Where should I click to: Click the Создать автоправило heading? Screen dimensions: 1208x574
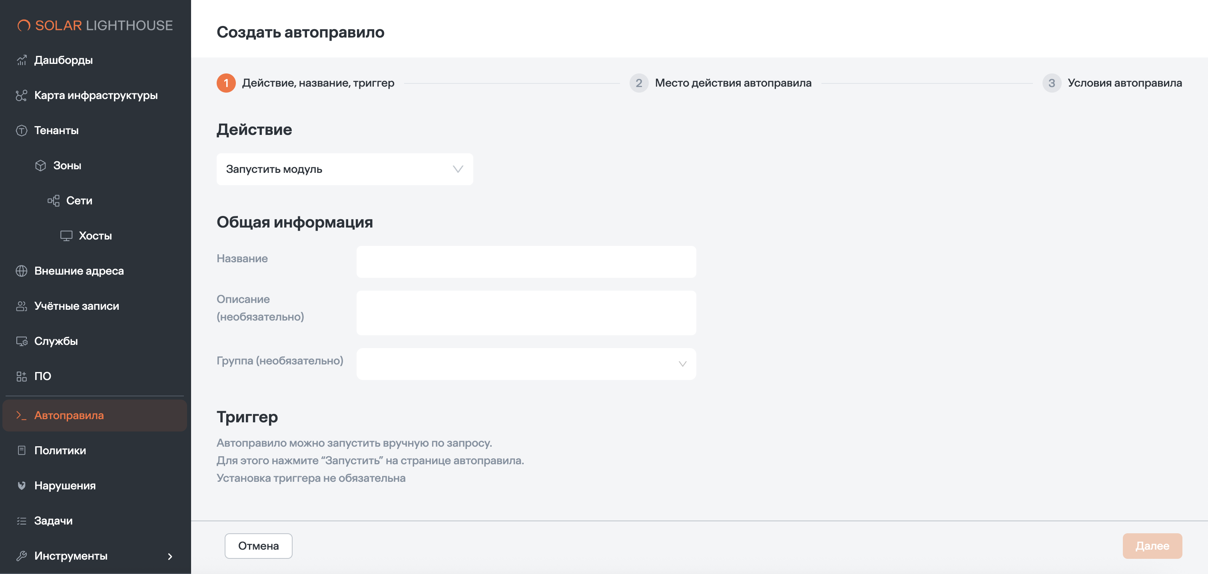coord(301,32)
